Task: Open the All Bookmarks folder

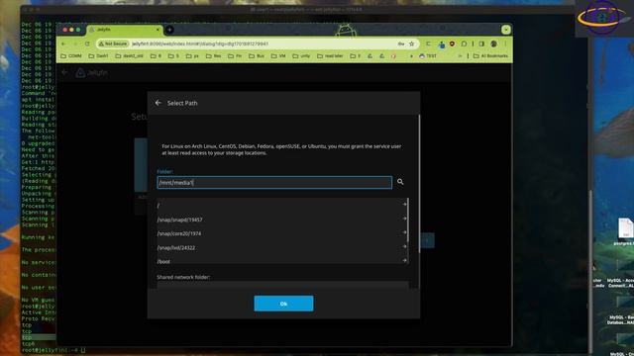Action: (x=490, y=56)
